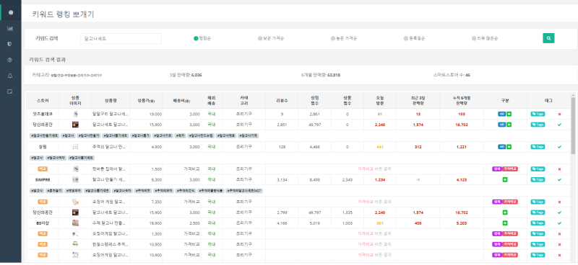Click 6개월 판매량 63,818 summary text
This screenshot has width=578, height=265.
(x=320, y=75)
